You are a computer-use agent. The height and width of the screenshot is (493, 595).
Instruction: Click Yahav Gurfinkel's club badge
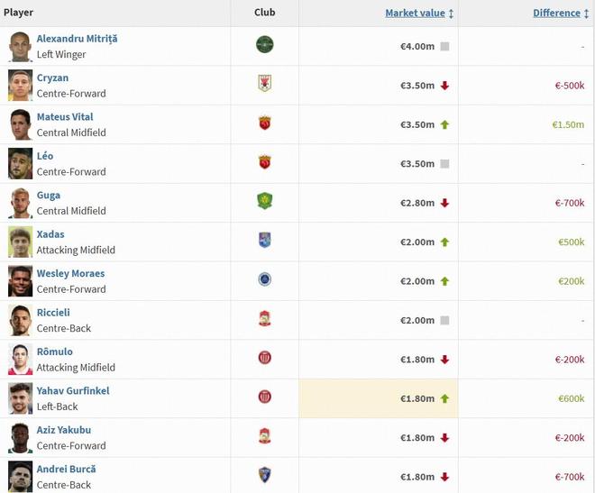coord(264,397)
